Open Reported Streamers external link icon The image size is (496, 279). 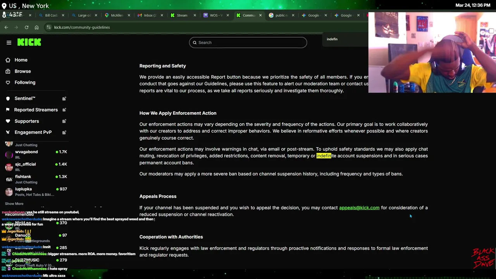(64, 110)
